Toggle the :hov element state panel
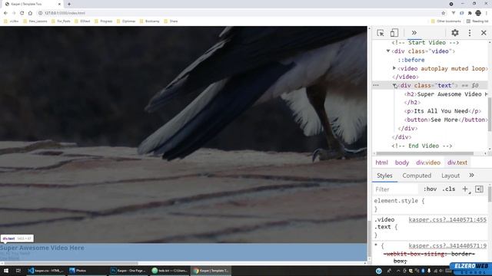Screen dimensions: 492x276 point(430,189)
